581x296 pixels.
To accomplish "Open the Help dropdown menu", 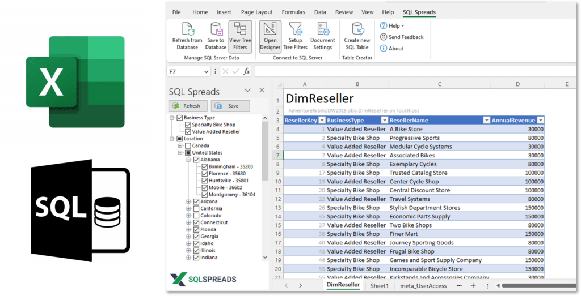I will point(392,26).
